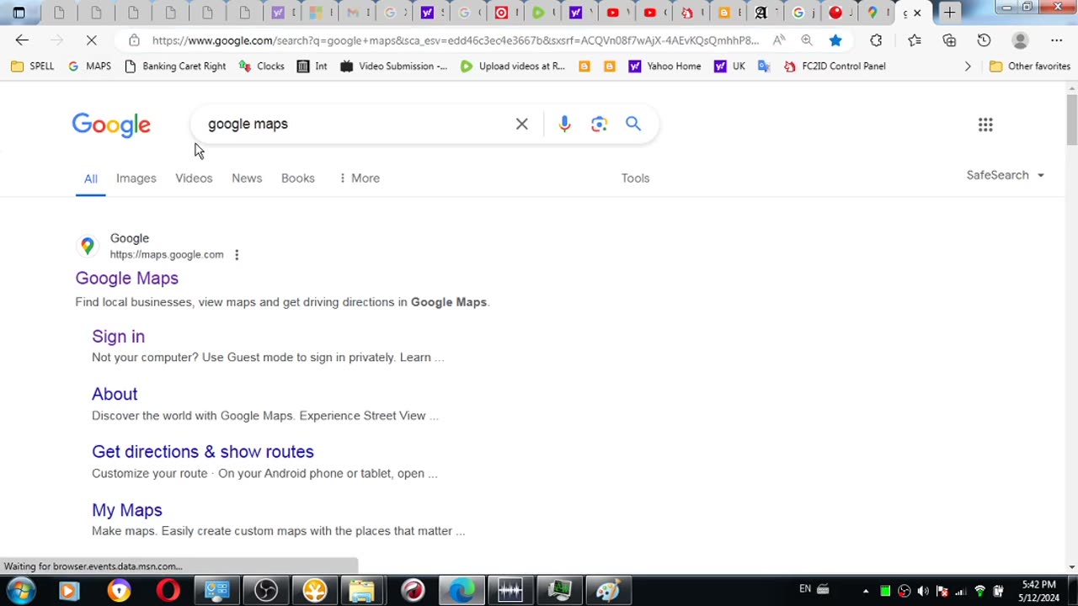Launch Opera from the taskbar

168,591
